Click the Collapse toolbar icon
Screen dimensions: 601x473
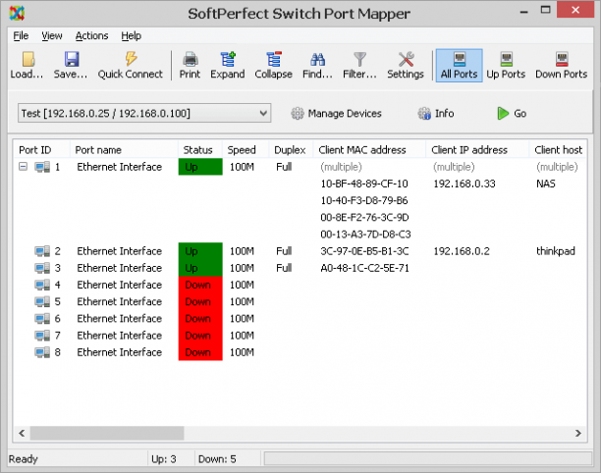274,65
